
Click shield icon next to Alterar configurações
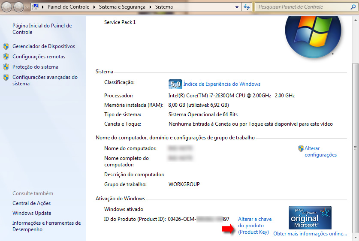pos(301,148)
